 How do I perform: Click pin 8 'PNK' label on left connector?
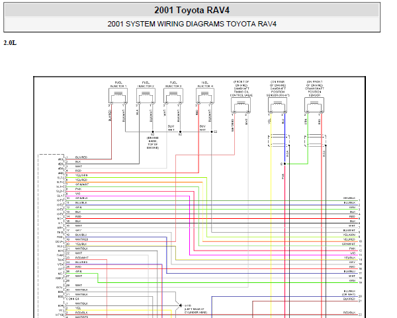click(78, 189)
